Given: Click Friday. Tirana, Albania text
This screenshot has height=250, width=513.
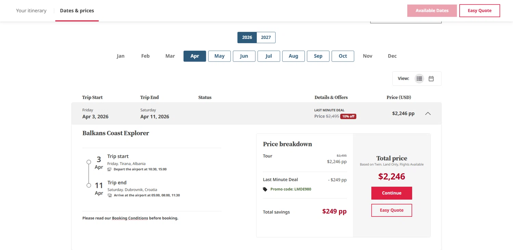Looking at the screenshot, I should (127, 164).
